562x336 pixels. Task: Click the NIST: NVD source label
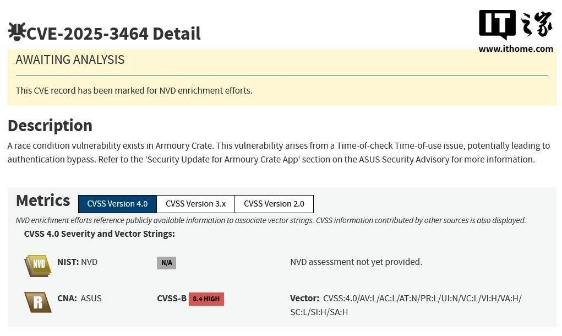77,262
